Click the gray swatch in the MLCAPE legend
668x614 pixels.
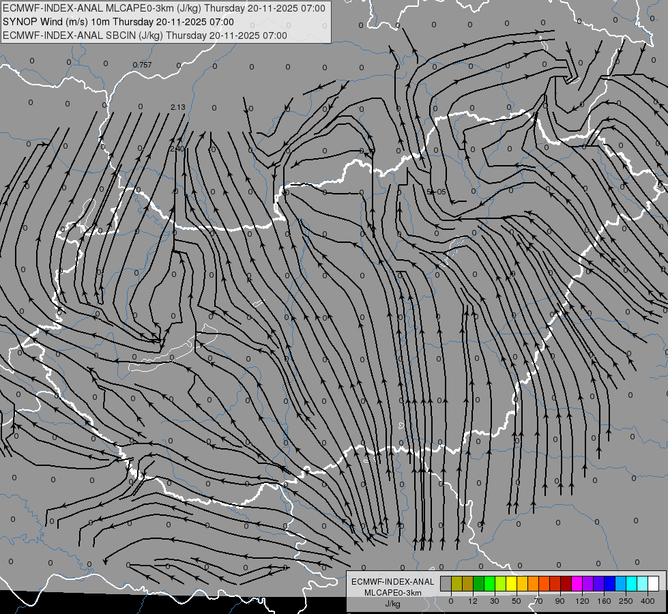tap(446, 583)
